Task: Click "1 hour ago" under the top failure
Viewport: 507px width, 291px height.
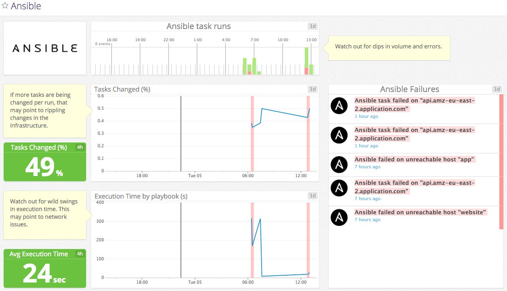Action: pyautogui.click(x=366, y=116)
